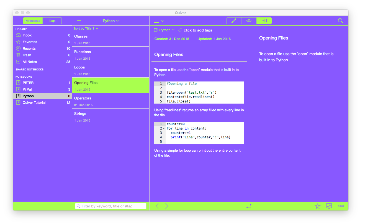The width and height of the screenshot is (373, 224).
Task: Select the Python notebook row
Action: point(42,96)
